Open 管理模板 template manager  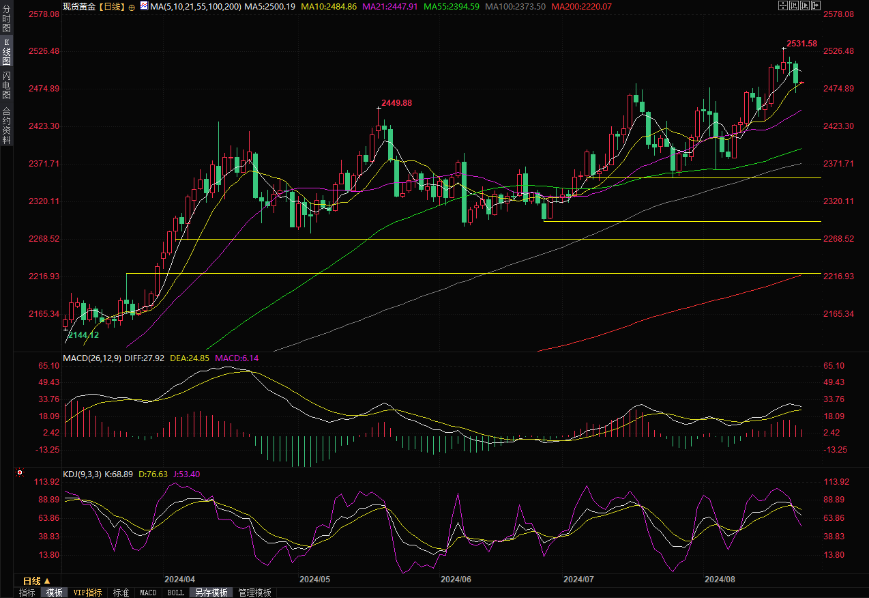pyautogui.click(x=254, y=593)
